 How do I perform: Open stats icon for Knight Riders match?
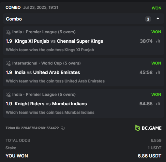point(158,104)
